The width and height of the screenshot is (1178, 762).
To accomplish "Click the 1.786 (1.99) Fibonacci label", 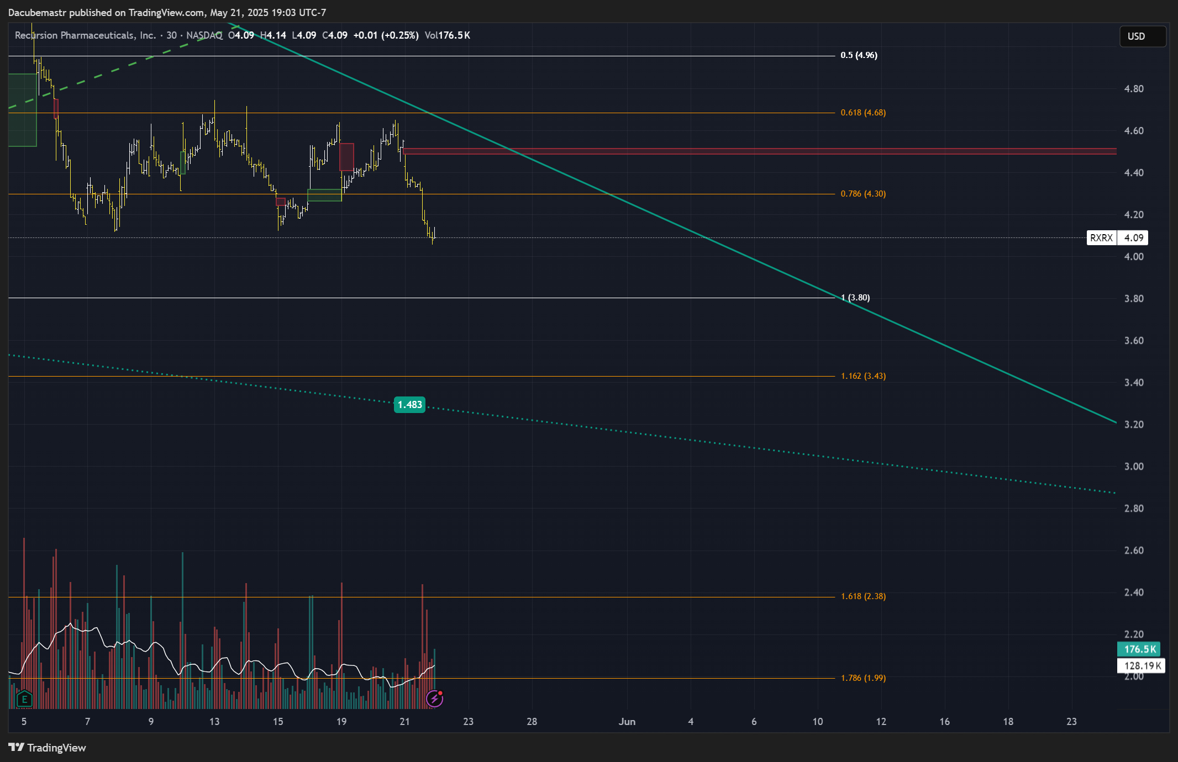I will [x=863, y=678].
